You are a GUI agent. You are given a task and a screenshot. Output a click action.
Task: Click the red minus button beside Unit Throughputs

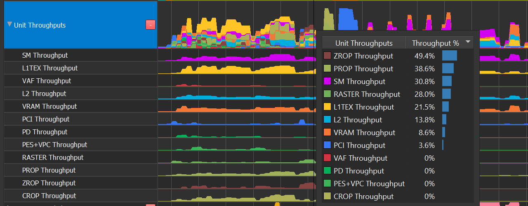click(x=151, y=25)
